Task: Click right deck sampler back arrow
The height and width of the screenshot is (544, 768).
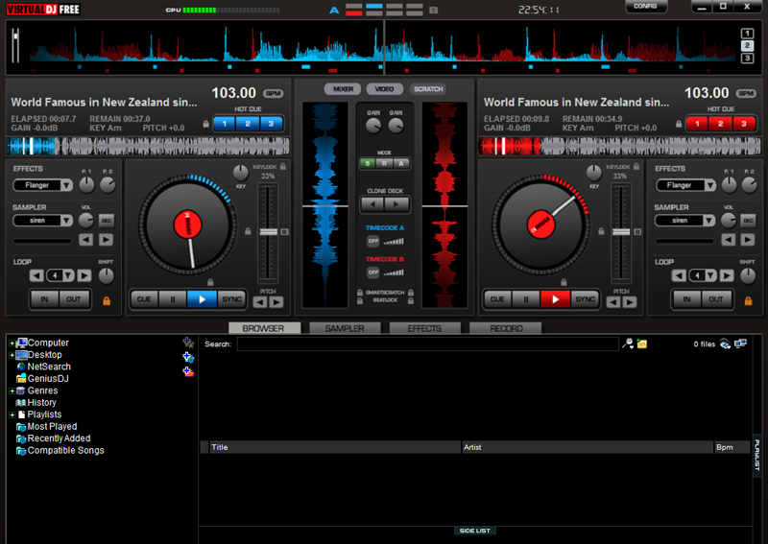Action: click(x=729, y=240)
